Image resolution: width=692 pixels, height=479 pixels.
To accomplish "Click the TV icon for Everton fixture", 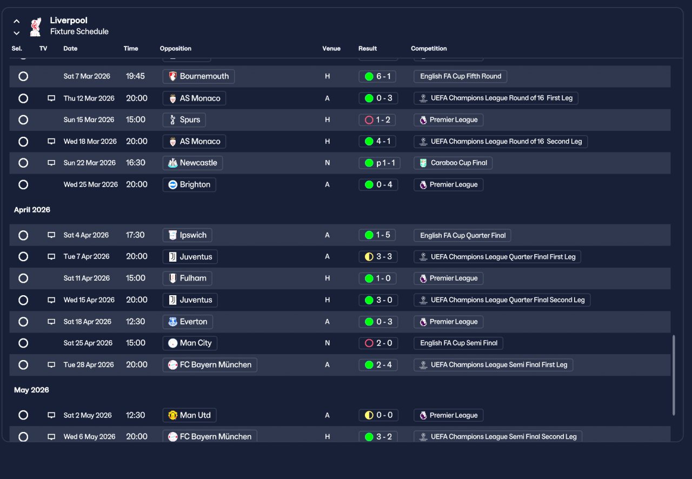I will (51, 322).
